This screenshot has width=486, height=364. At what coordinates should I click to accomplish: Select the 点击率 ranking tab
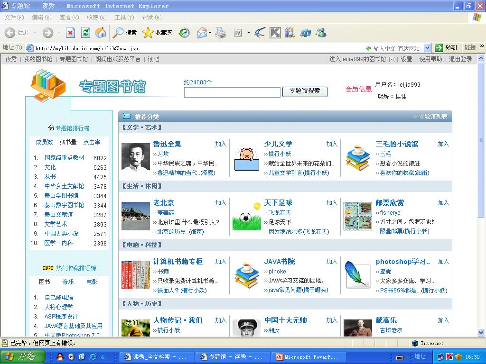point(92,142)
